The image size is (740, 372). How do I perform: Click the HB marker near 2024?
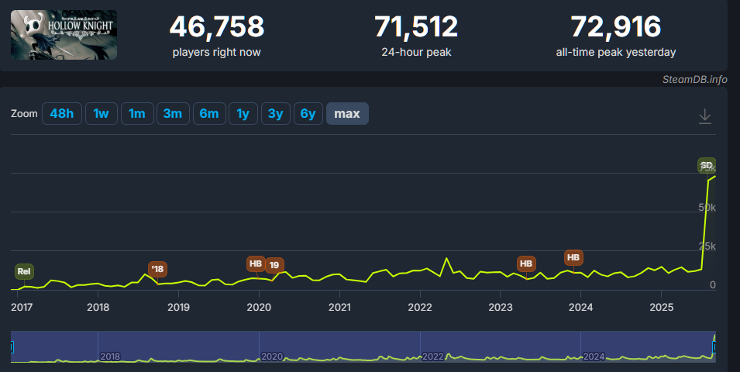(573, 257)
